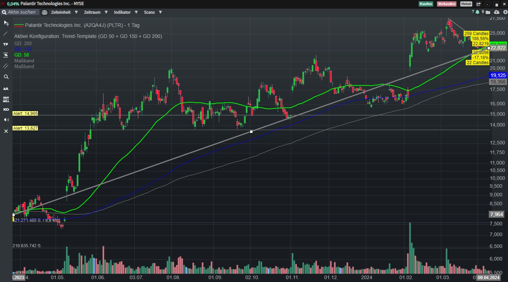The width and height of the screenshot is (508, 282).
Task: Click the Kaufen button
Action: 426,4
